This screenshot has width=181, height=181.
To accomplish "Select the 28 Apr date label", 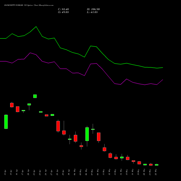I will 57,173.
